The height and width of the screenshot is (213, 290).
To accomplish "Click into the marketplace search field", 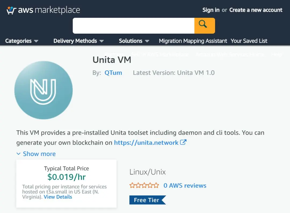I will pyautogui.click(x=133, y=26).
